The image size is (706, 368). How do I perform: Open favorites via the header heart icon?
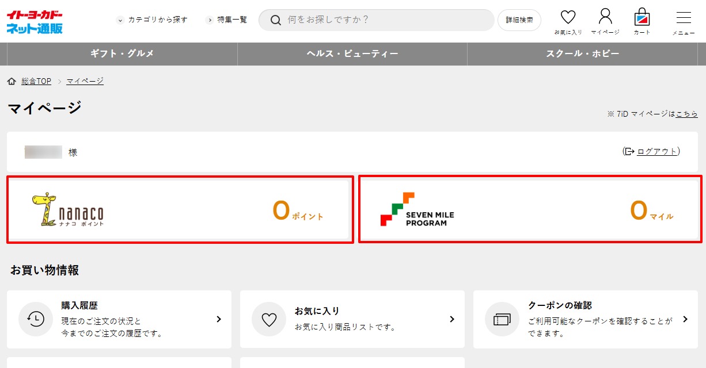pyautogui.click(x=568, y=17)
